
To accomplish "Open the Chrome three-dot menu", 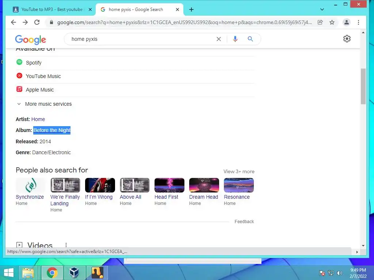I will click(358, 22).
